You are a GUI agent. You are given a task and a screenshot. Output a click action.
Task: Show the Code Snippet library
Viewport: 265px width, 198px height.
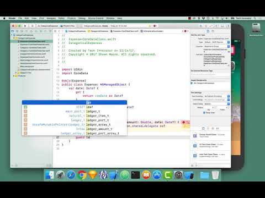(208, 129)
